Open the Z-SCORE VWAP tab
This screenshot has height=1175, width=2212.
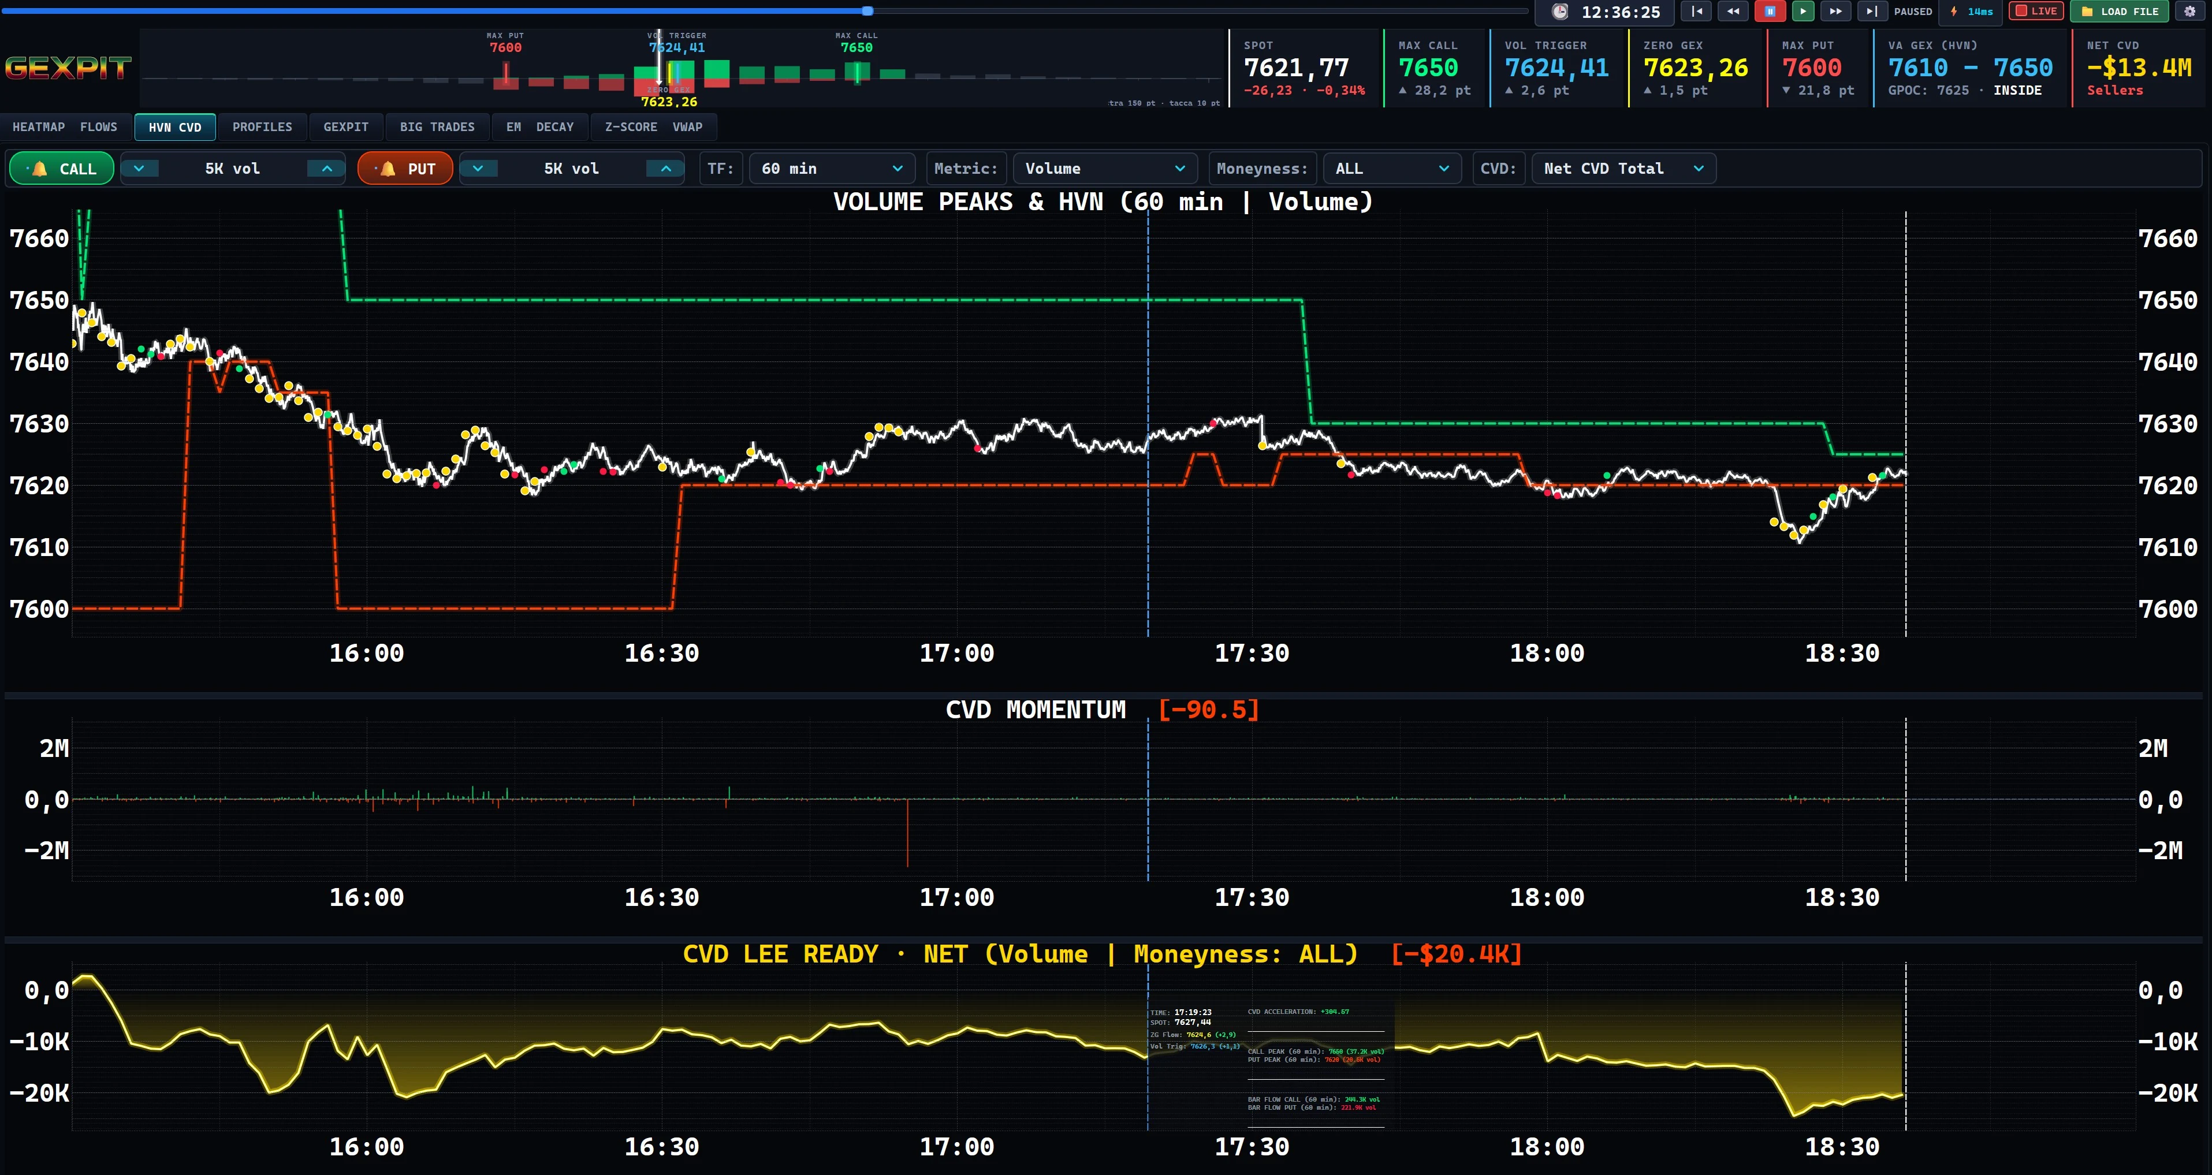pos(653,127)
